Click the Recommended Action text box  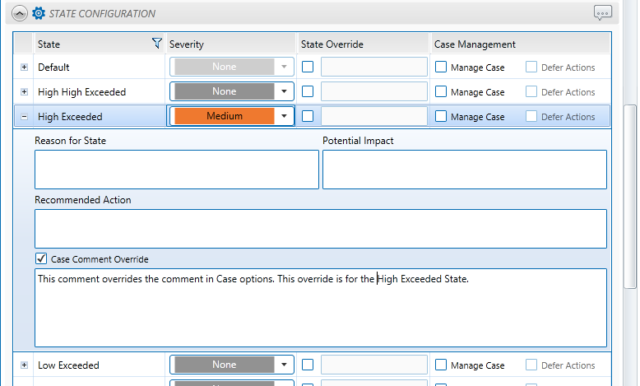[321, 229]
